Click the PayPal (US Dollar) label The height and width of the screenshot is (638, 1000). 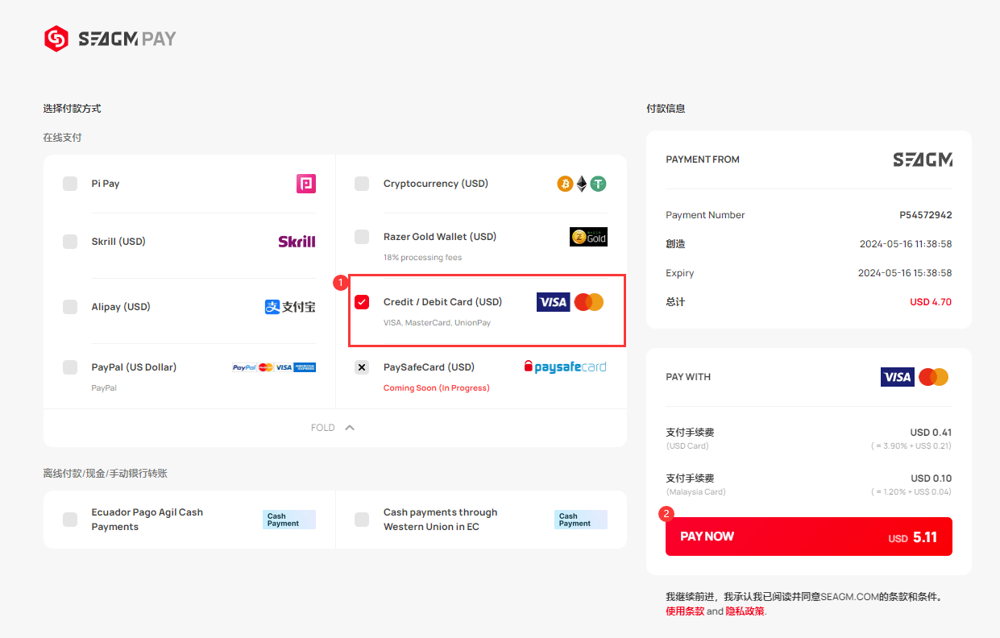[134, 367]
